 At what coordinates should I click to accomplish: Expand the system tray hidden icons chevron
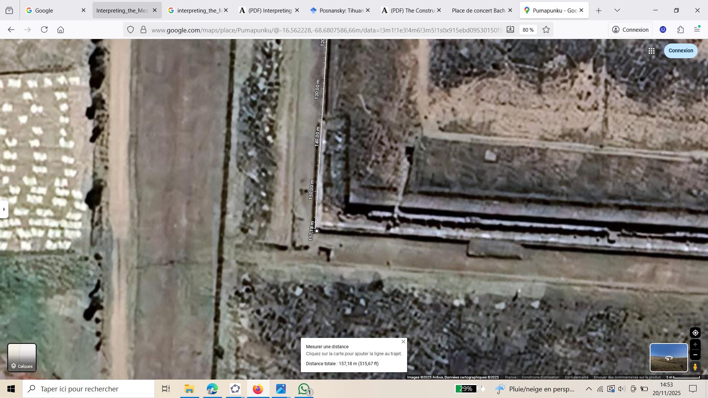[589, 389]
